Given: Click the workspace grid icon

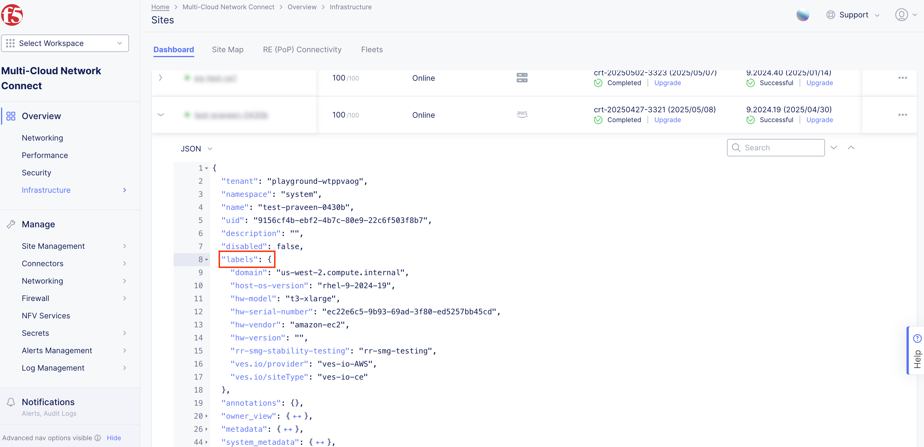Looking at the screenshot, I should coord(10,43).
